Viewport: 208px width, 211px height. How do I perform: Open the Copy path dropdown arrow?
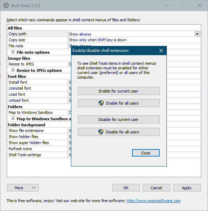point(197,34)
